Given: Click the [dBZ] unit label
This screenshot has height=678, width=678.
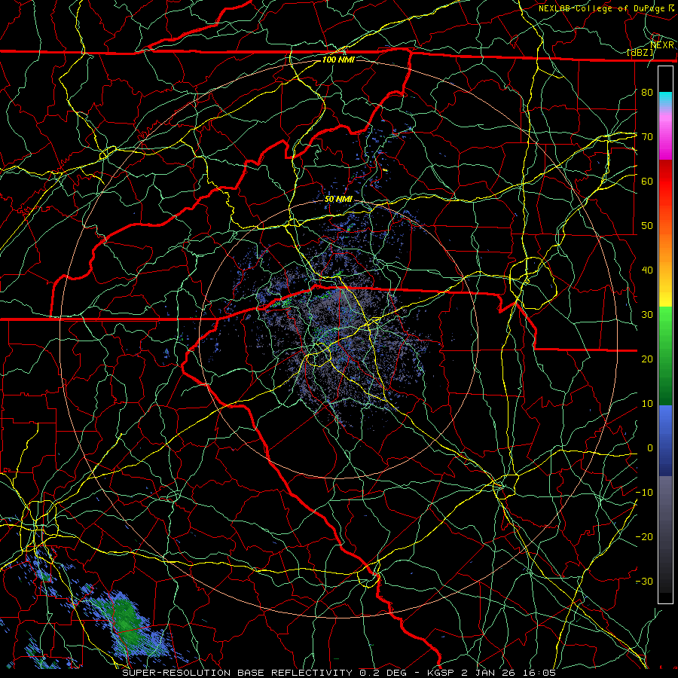Looking at the screenshot, I should [640, 53].
